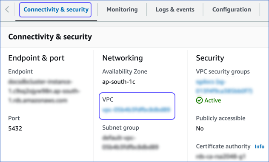Click the Endpoint & port heading
This screenshot has height=162, width=269.
(x=36, y=58)
